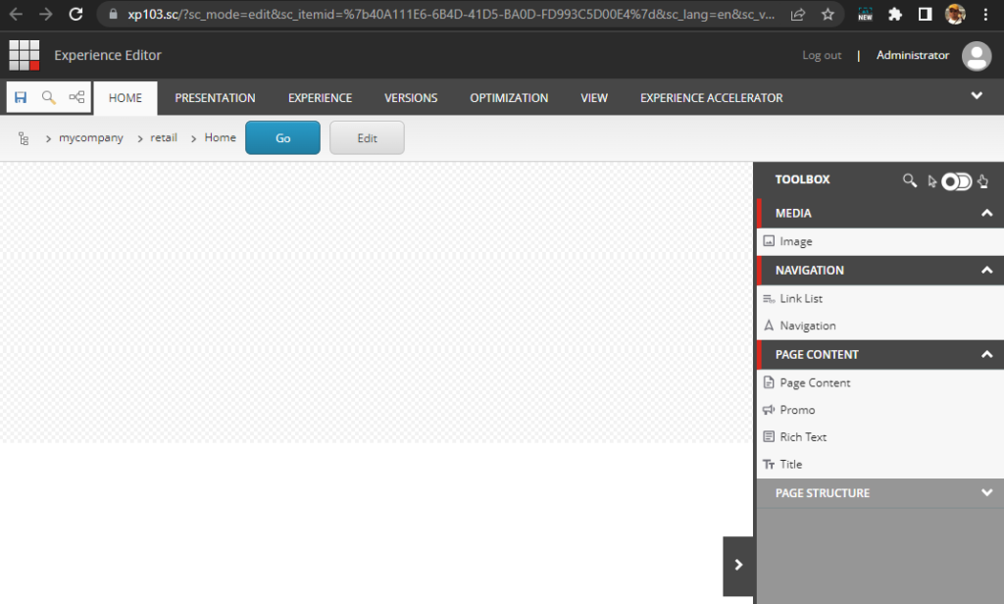Click the Toolbox hand pointer icon
Viewport: 1004px width, 604px height.
tap(982, 181)
